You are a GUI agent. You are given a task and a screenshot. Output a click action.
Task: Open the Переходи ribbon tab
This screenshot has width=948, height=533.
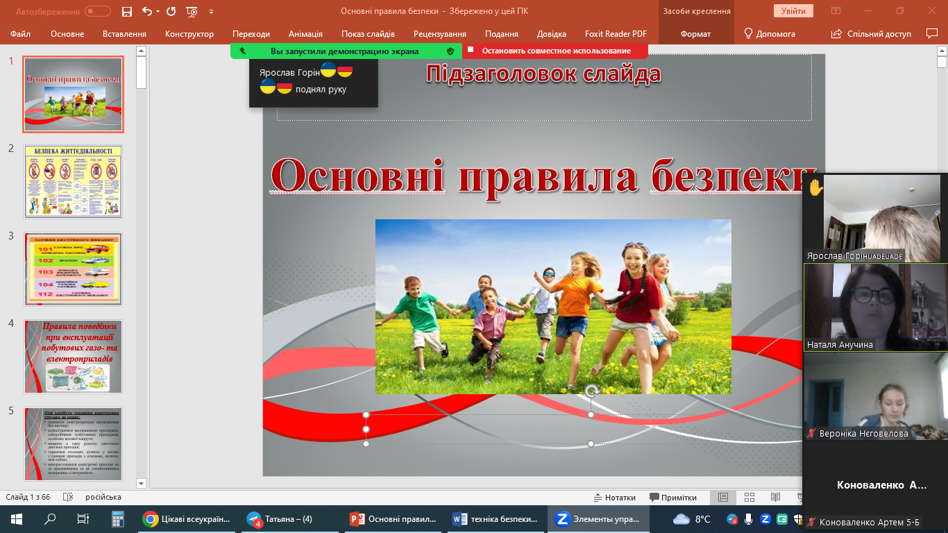tap(251, 34)
